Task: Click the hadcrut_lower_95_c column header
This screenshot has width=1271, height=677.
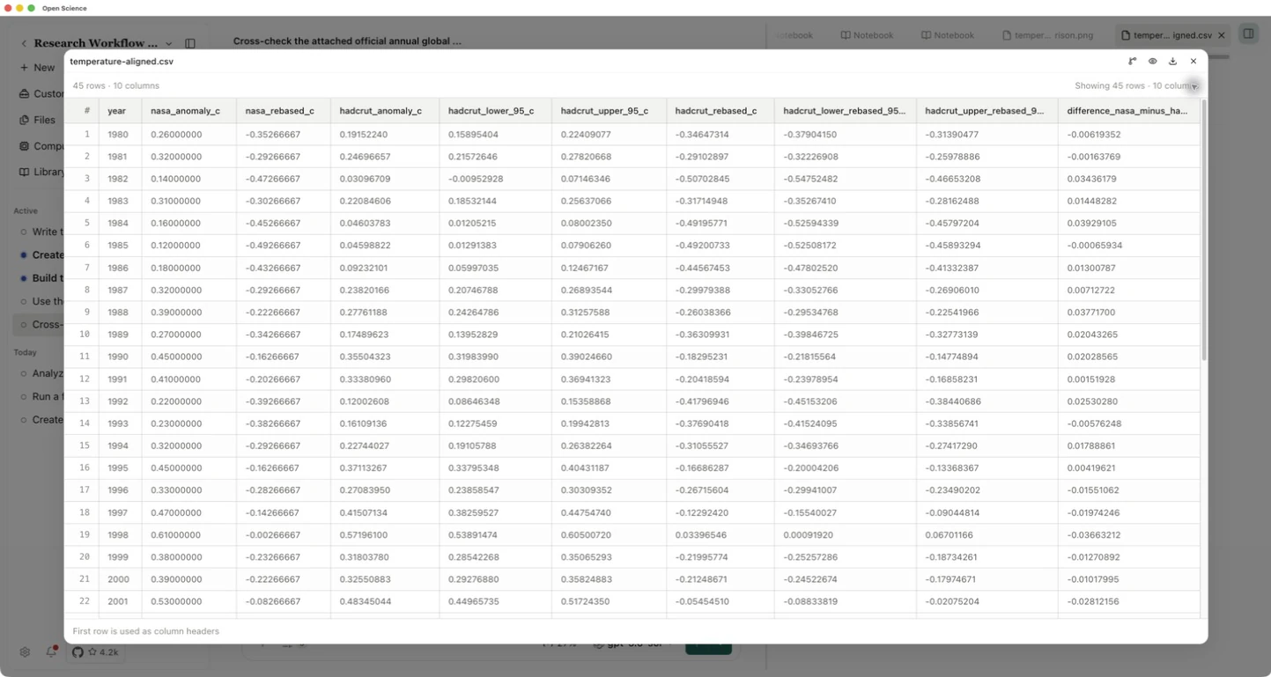Action: (x=495, y=111)
